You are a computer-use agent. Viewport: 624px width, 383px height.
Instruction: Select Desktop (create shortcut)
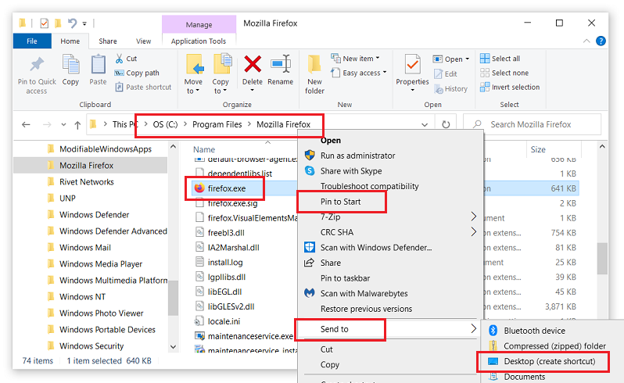(550, 361)
